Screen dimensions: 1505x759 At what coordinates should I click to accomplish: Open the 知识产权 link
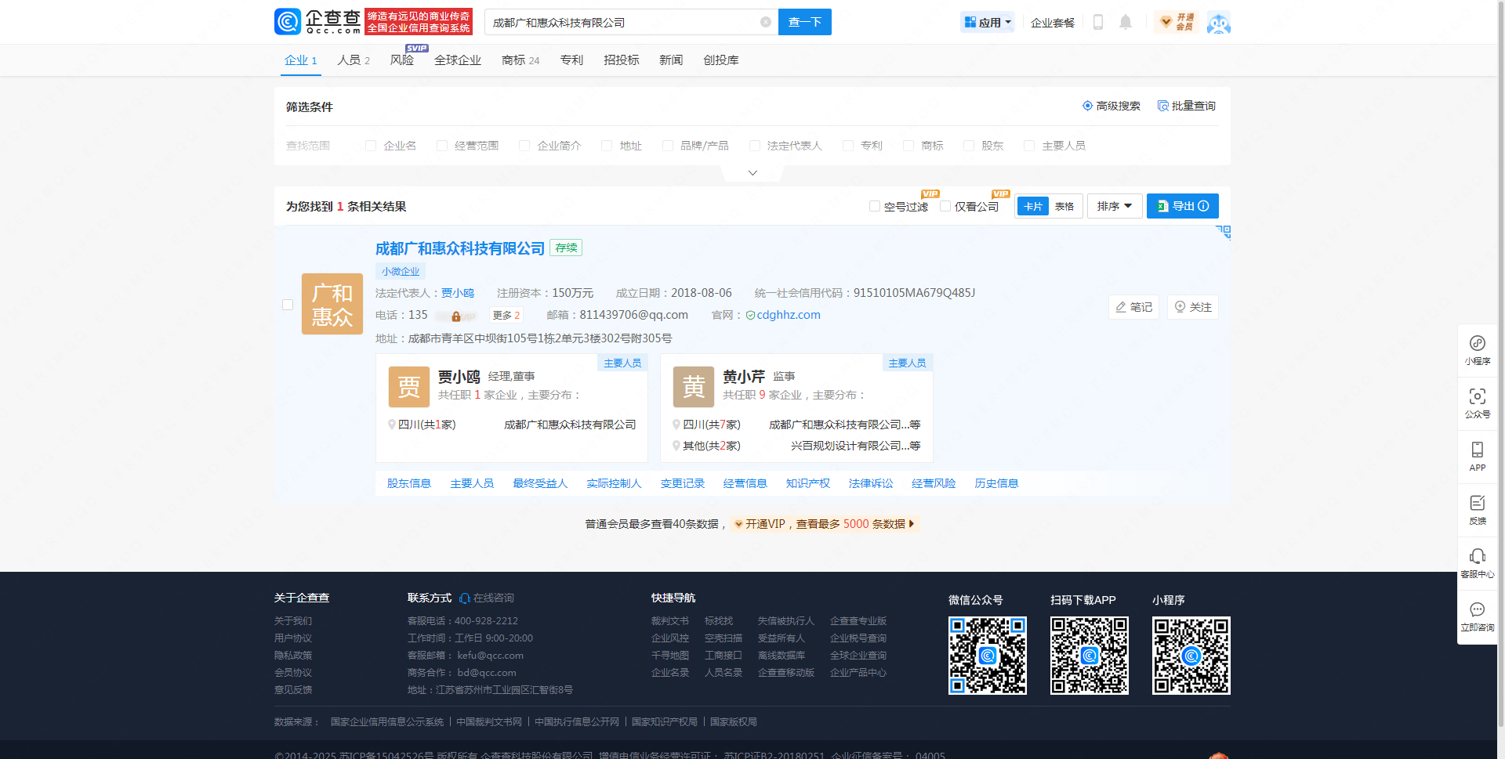[x=808, y=483]
